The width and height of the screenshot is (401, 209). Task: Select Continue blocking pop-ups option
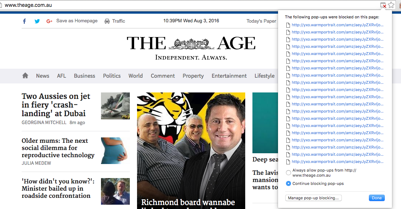tap(288, 183)
